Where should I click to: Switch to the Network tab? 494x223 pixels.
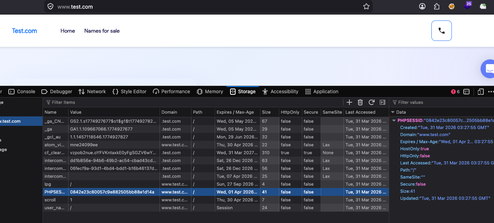(x=92, y=92)
